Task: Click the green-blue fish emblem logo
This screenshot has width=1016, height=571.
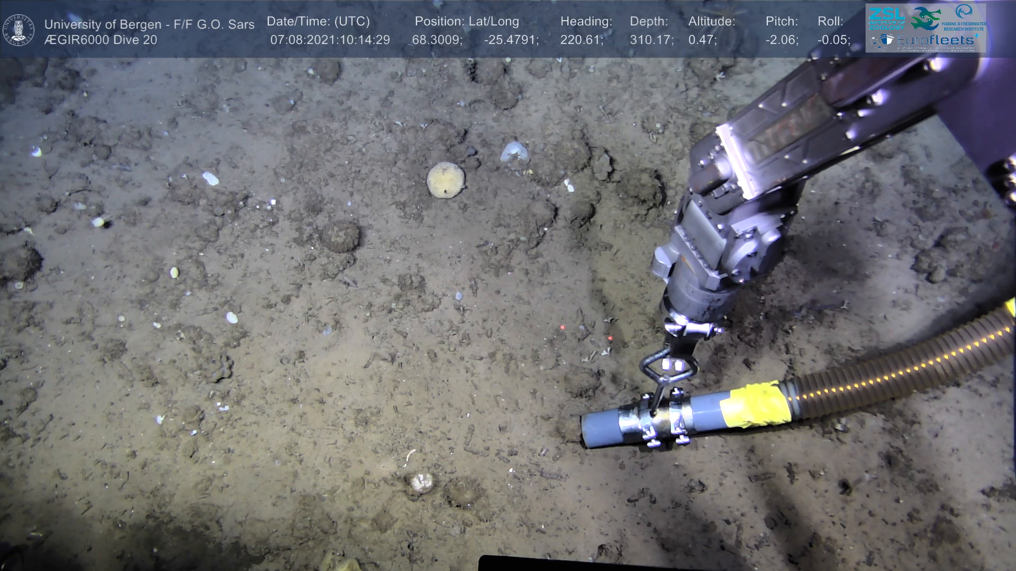Action: click(926, 17)
